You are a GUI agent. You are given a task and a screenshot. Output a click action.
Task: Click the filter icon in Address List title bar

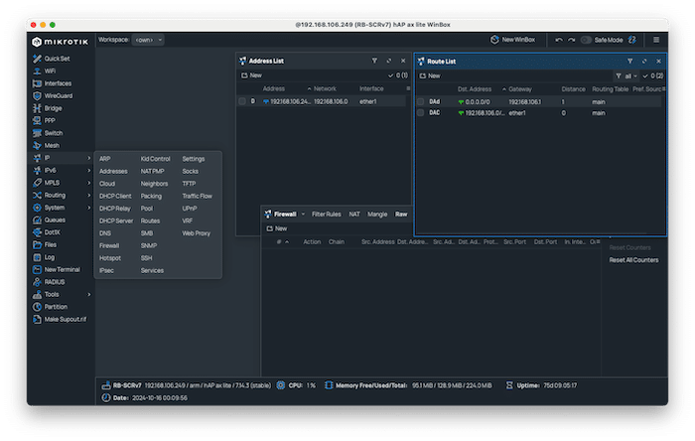tap(374, 61)
